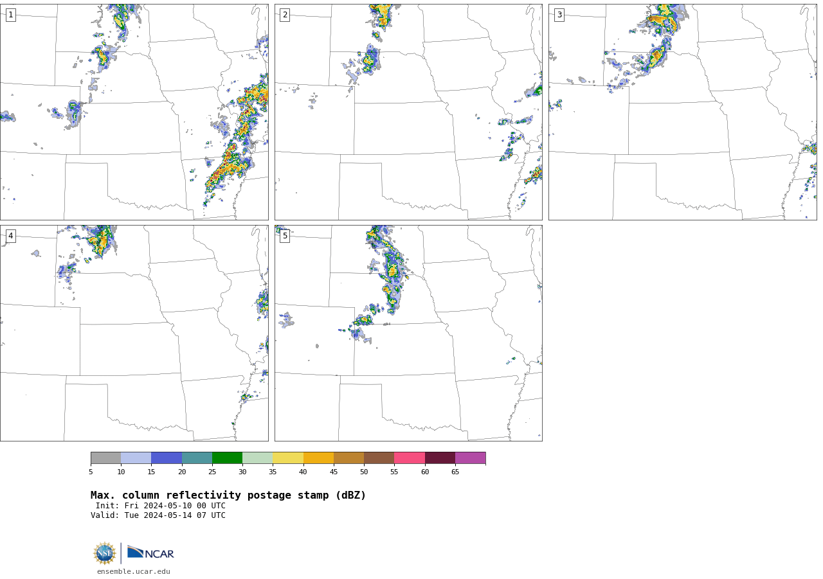Click the colorbar tick label 65
The width and height of the screenshot is (823, 579).
(x=455, y=472)
